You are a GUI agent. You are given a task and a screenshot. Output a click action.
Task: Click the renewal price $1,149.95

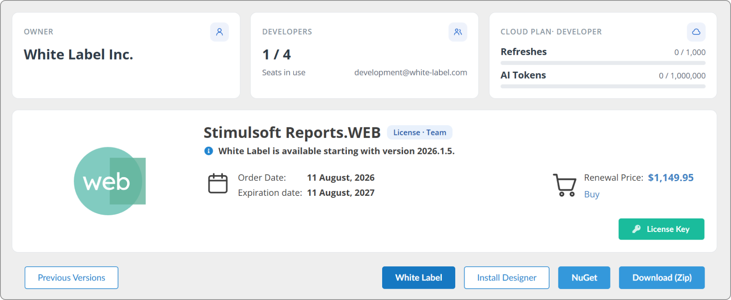[x=670, y=178]
